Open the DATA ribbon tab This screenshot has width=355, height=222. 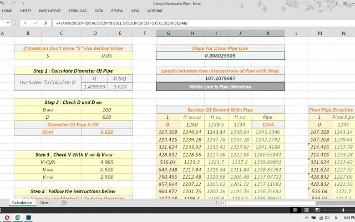[x=99, y=11]
